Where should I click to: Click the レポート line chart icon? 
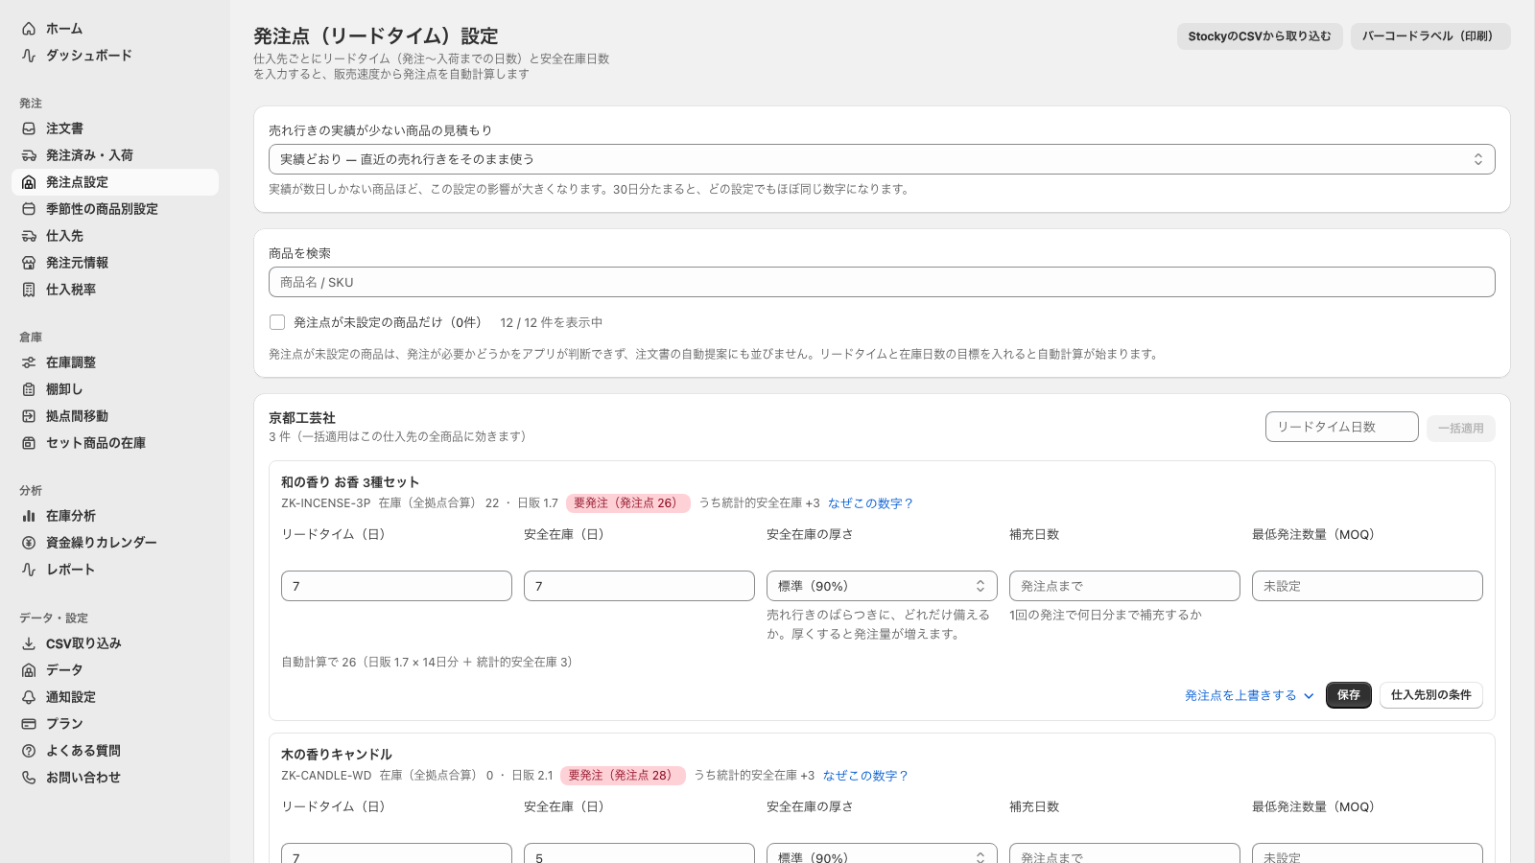tap(29, 570)
